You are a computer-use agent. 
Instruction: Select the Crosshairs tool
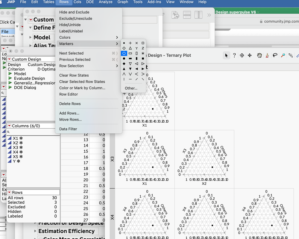[290, 55]
